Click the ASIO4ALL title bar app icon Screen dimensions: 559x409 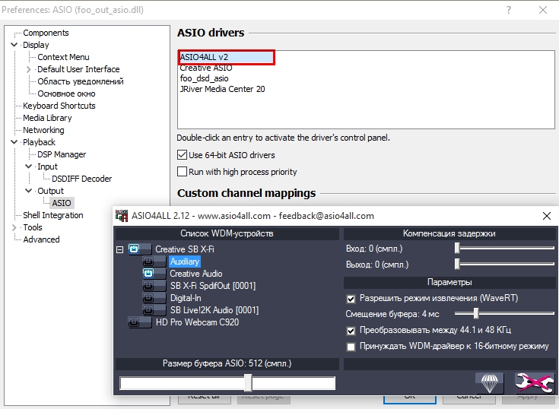pos(122,216)
